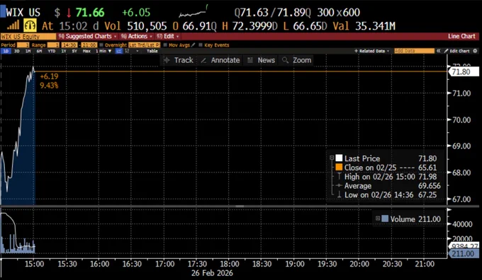
Task: Click the Low on 02/26 14:36 legend row
Action: pos(386,194)
